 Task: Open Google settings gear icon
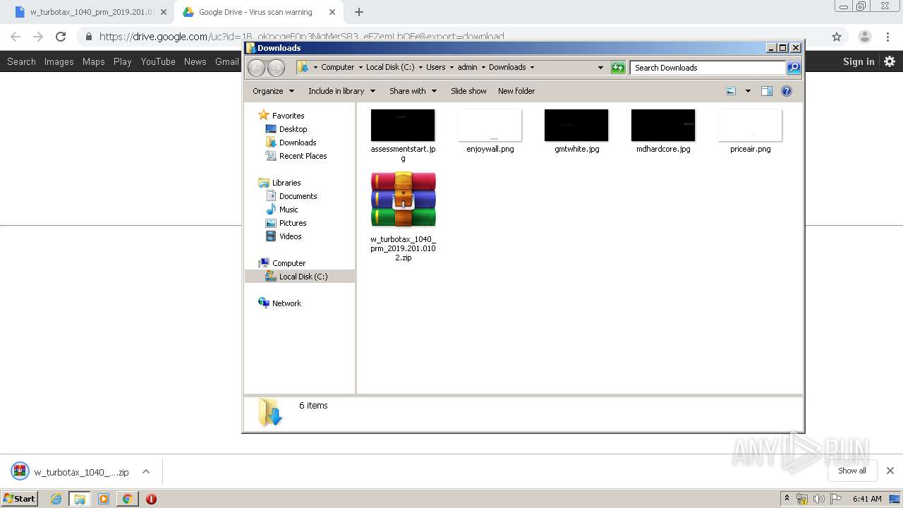click(x=890, y=61)
